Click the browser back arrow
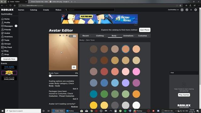The image size is (201, 113). click(2, 6)
